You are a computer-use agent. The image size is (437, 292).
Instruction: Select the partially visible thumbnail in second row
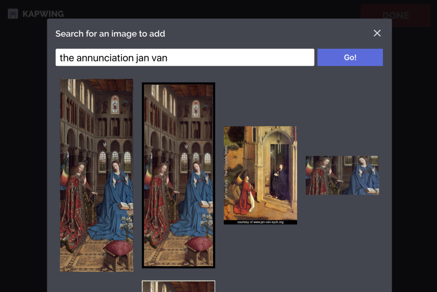[x=178, y=286]
